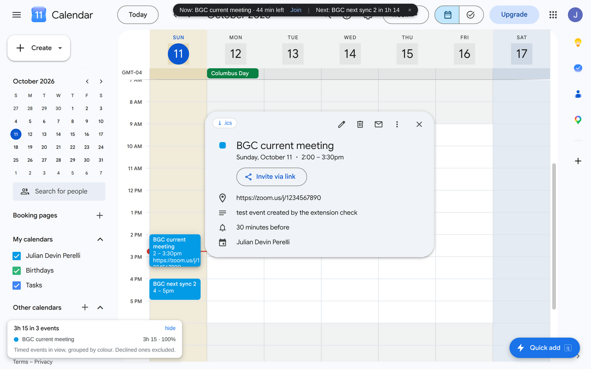Click Invite via link button
This screenshot has width=591, height=369.
(x=271, y=177)
